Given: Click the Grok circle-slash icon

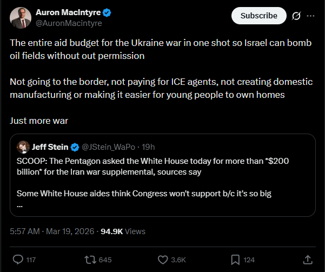Looking at the screenshot, I should click(x=296, y=16).
